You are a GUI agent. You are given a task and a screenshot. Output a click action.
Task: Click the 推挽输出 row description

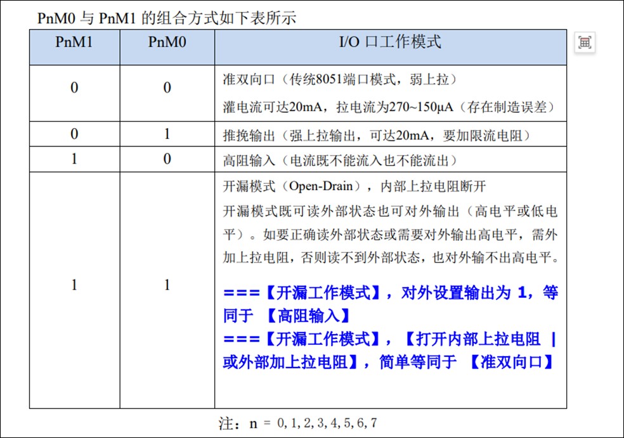(378, 136)
